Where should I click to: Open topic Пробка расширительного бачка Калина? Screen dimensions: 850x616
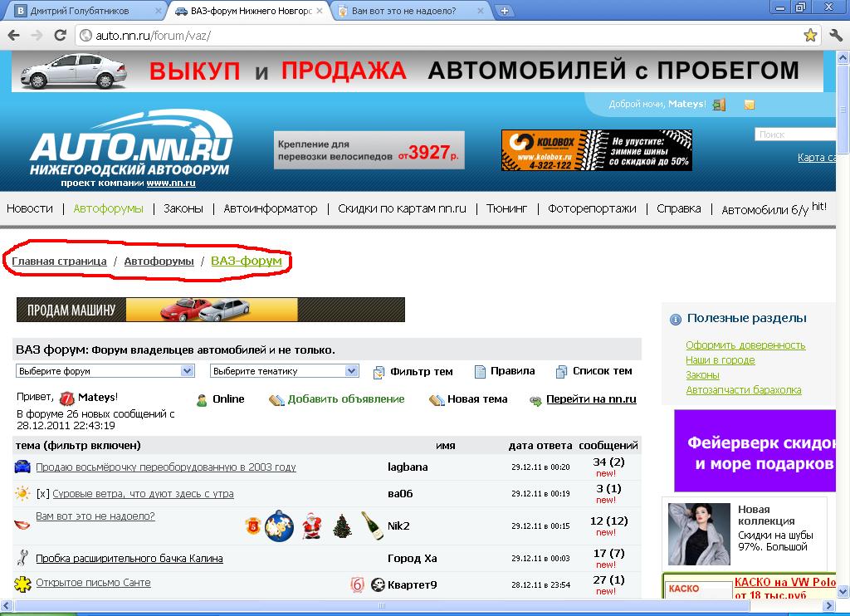pos(129,559)
